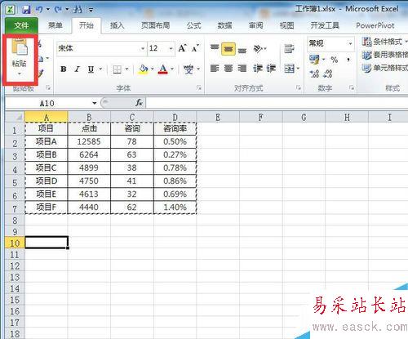The height and width of the screenshot is (339, 408).
Task: Expand border style arrow
Action: tap(126, 69)
